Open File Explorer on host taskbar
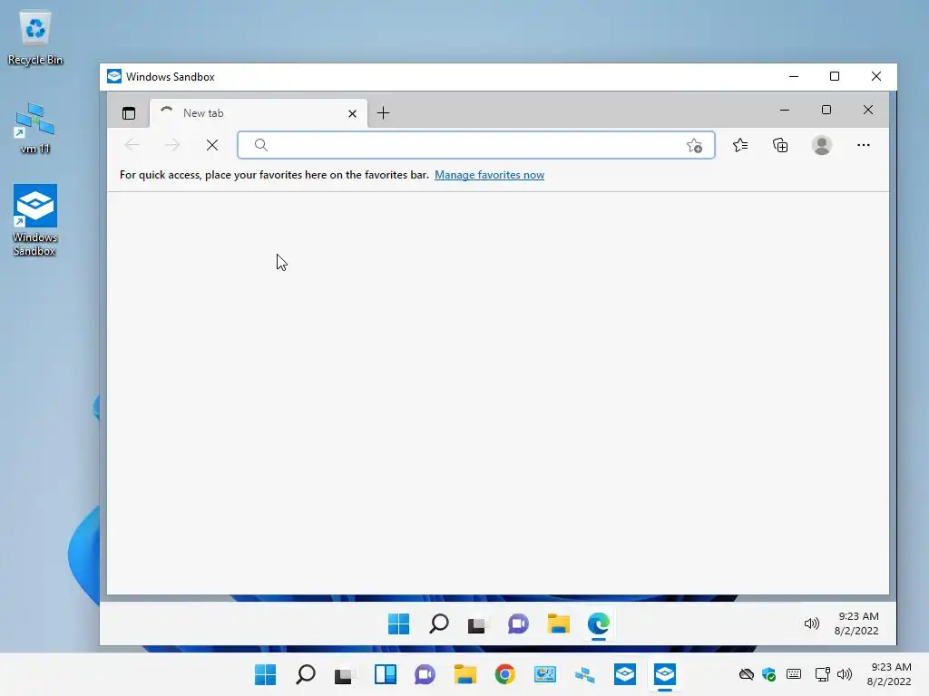The height and width of the screenshot is (696, 929). coord(465,674)
